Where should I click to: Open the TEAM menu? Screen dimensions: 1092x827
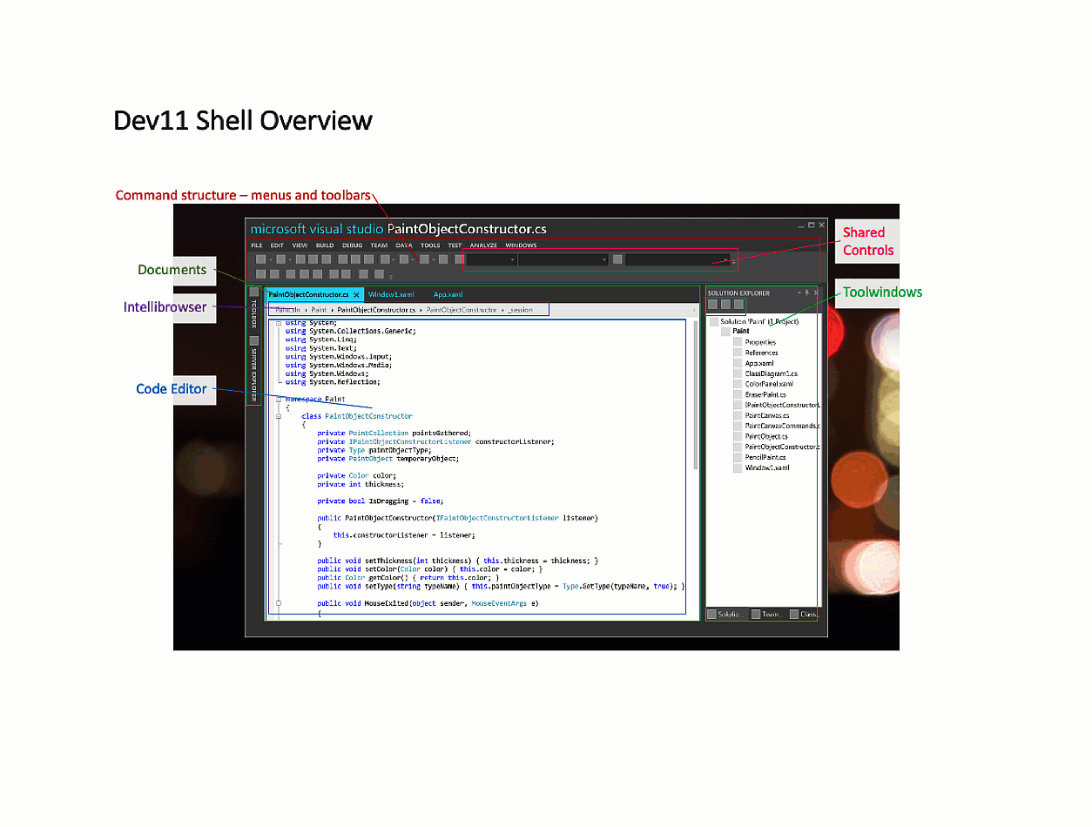[x=379, y=245]
